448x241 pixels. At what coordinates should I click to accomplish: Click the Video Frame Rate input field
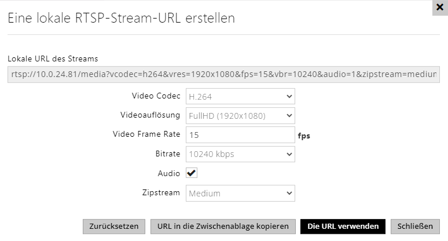240,135
